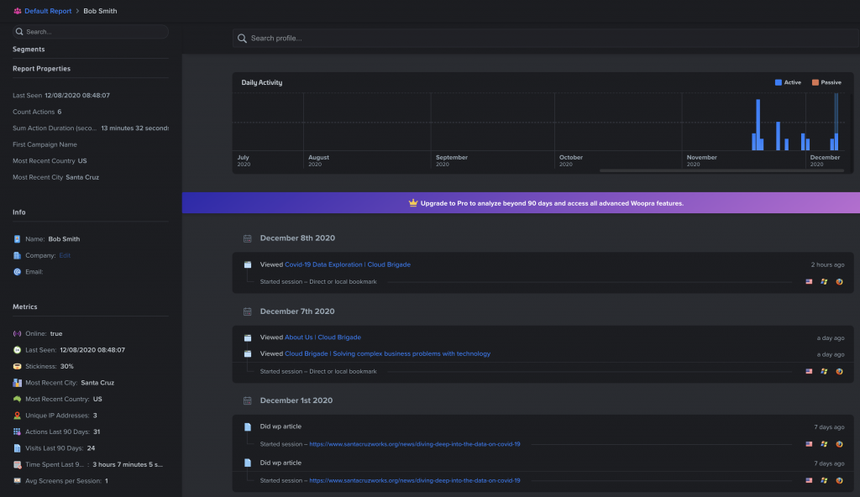The height and width of the screenshot is (497, 860).
Task: Focus the sidebar Search field
Action: 91,32
